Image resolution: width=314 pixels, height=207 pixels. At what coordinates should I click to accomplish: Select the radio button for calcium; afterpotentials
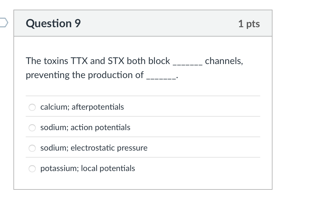[32, 107]
